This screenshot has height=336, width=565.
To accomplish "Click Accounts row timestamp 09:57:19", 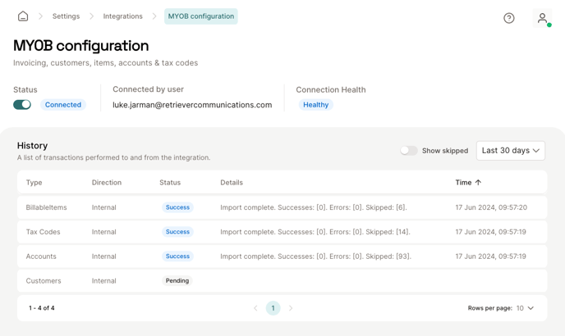I will [x=491, y=257].
